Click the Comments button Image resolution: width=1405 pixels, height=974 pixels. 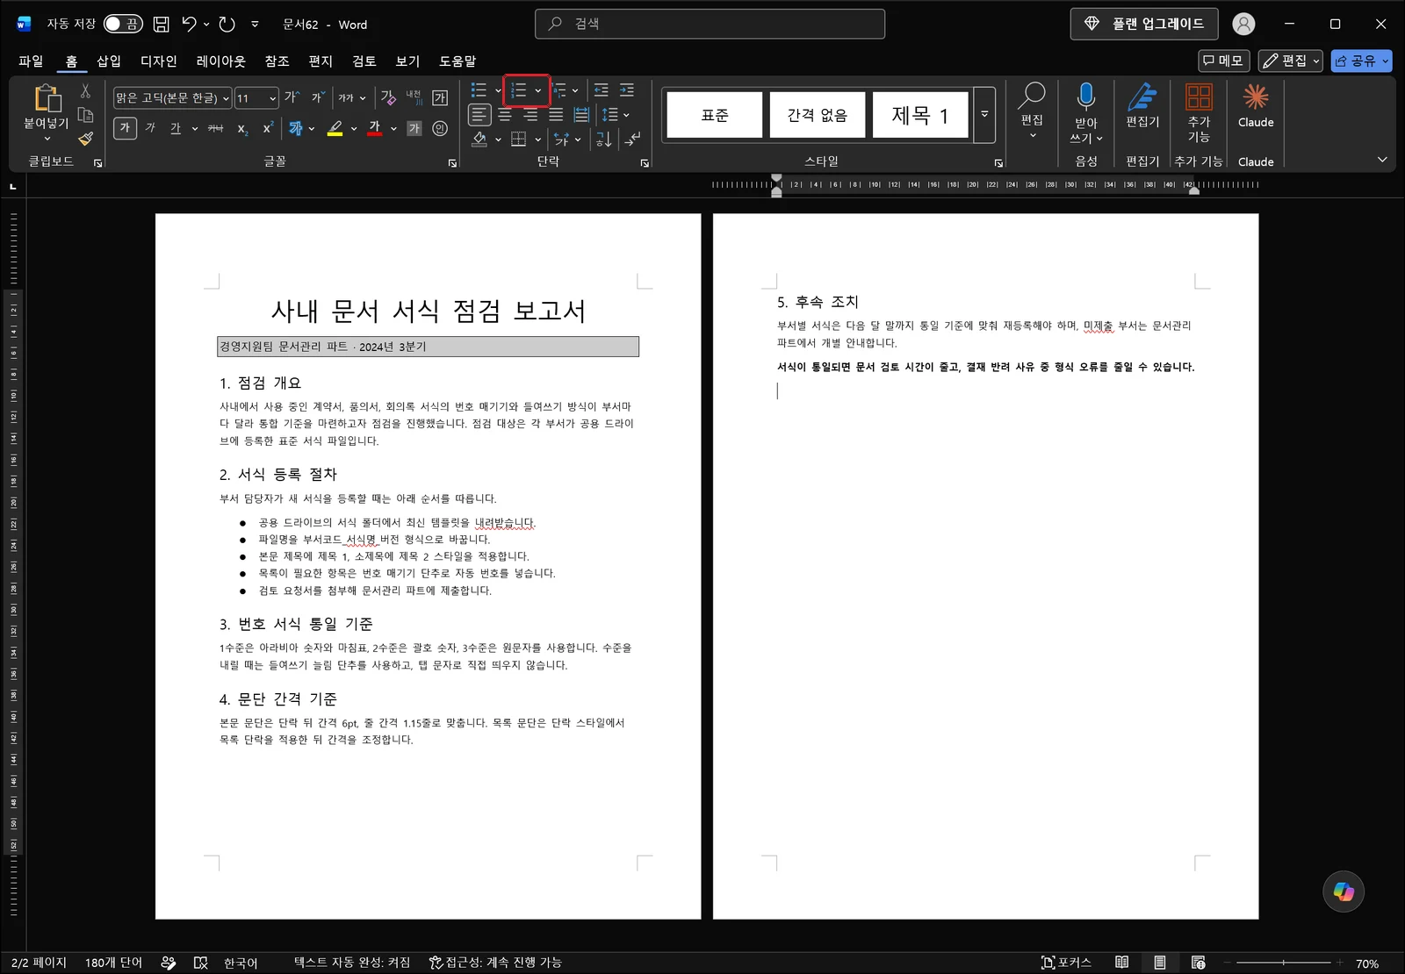[x=1224, y=61]
